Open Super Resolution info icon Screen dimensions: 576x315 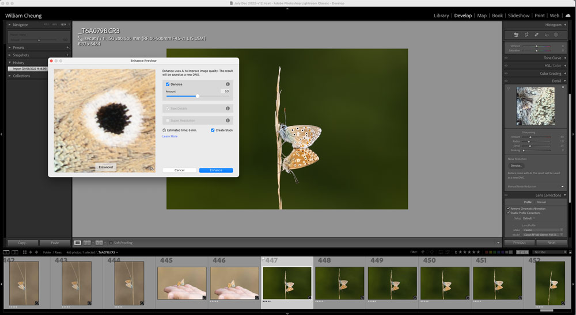coord(228,120)
